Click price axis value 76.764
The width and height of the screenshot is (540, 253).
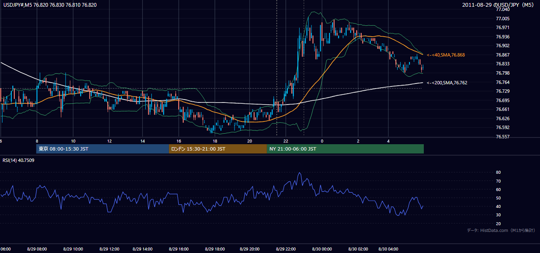tap(503, 82)
